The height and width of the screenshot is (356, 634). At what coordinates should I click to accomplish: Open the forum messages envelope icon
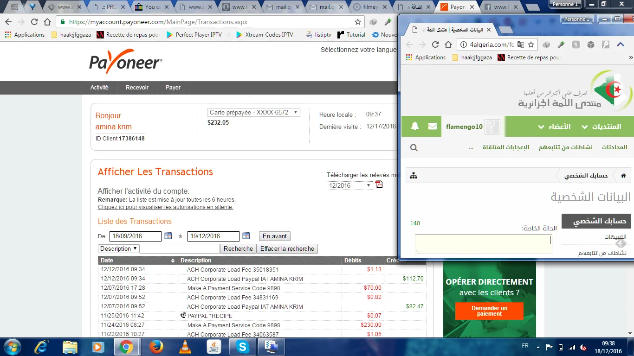click(x=433, y=127)
